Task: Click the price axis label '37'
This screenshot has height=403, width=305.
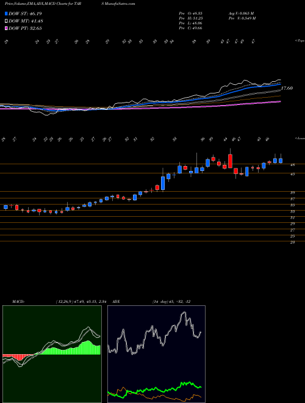Action: click(292, 199)
